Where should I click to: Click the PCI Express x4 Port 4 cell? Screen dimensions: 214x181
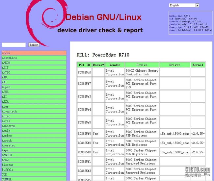pos(142,109)
